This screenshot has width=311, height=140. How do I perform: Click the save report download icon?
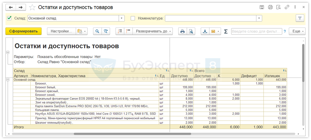[x=205, y=31]
